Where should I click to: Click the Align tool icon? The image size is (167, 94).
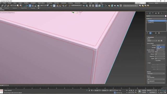point(87,6)
